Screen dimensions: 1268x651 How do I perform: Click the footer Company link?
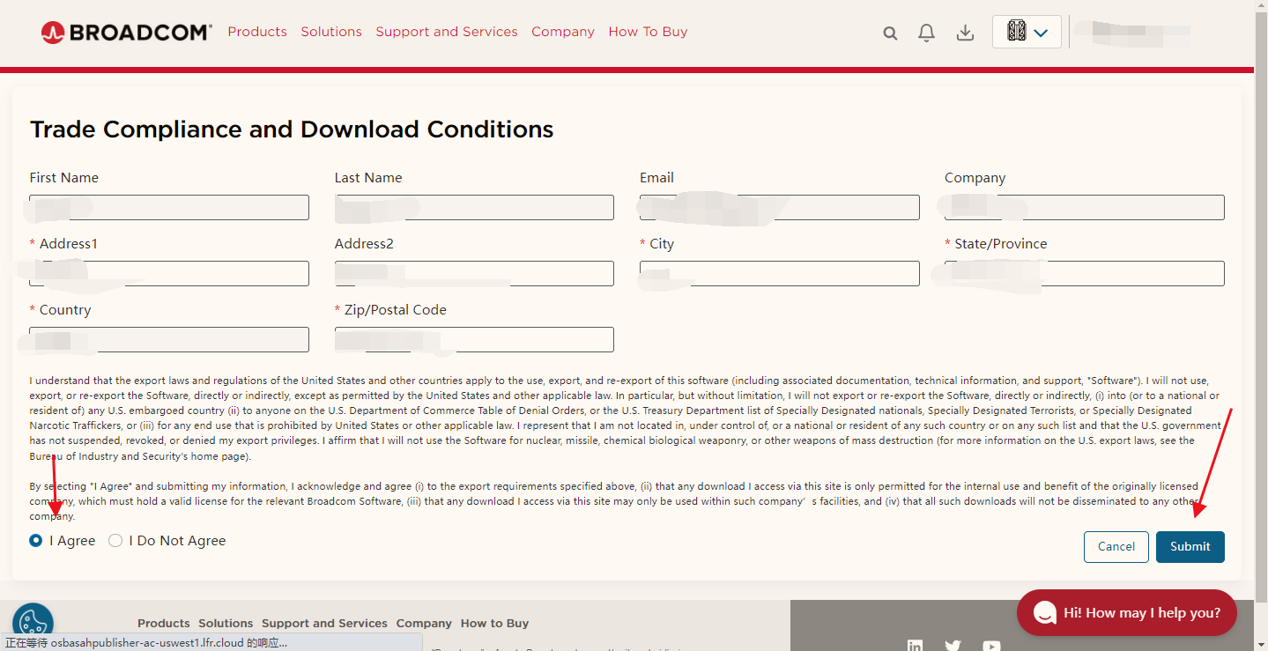pyautogui.click(x=424, y=623)
